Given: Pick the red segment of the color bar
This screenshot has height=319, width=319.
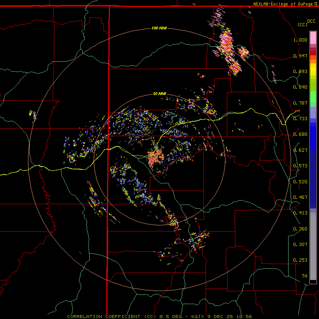Looking at the screenshot, I should pyautogui.click(x=313, y=53).
